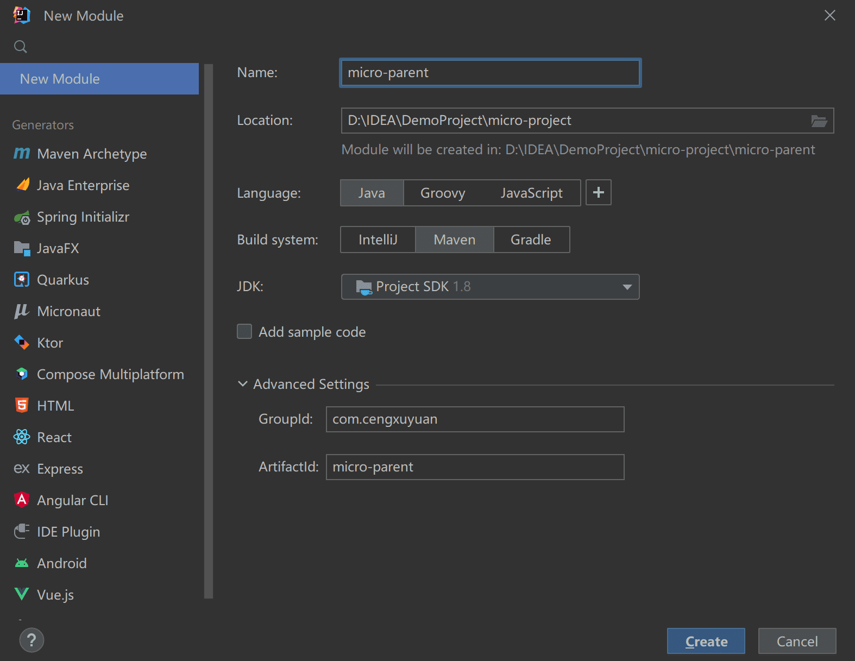Click the Micronaut mu icon
Viewport: 855px width, 661px height.
coord(22,311)
